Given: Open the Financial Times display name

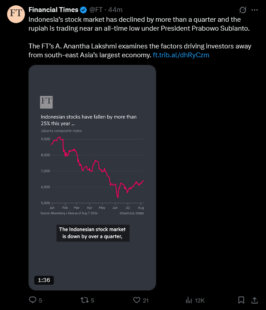Looking at the screenshot, I should [53, 10].
